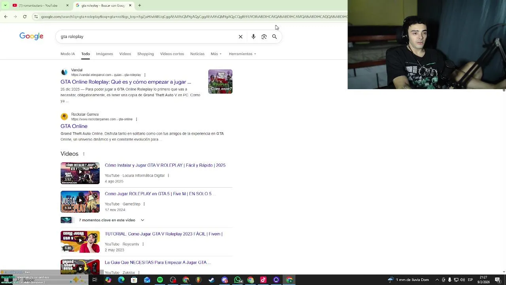Screen dimensions: 506x285
Task: Close the gta roleplay Google tab
Action: (x=130, y=5)
